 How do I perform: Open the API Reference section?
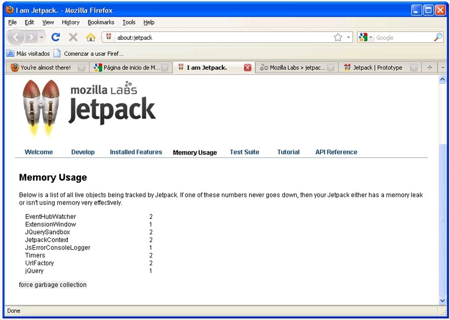tap(337, 152)
